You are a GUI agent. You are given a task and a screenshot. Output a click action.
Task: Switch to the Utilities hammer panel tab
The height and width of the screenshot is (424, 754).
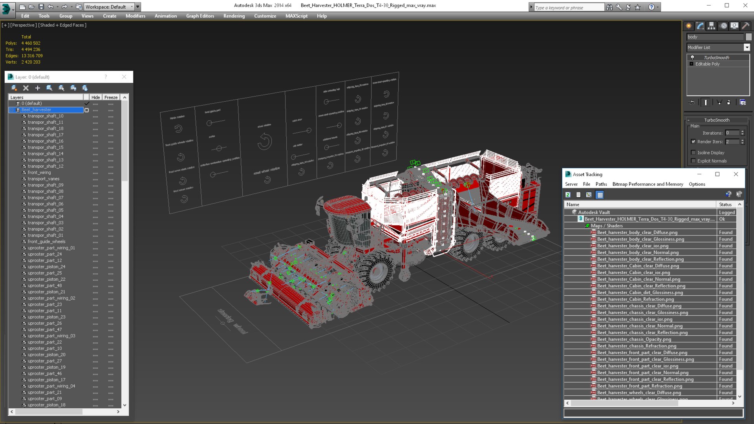click(746, 26)
